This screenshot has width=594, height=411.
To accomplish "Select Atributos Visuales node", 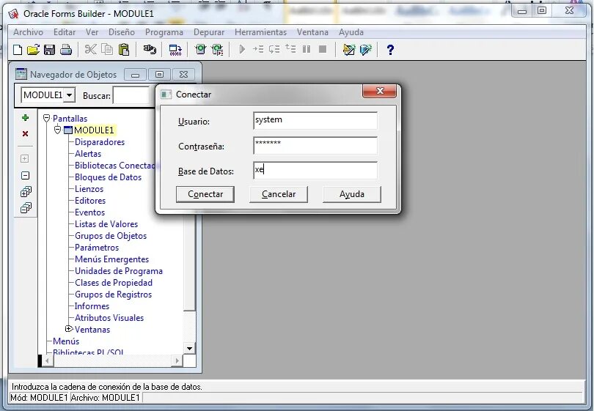I will [109, 318].
